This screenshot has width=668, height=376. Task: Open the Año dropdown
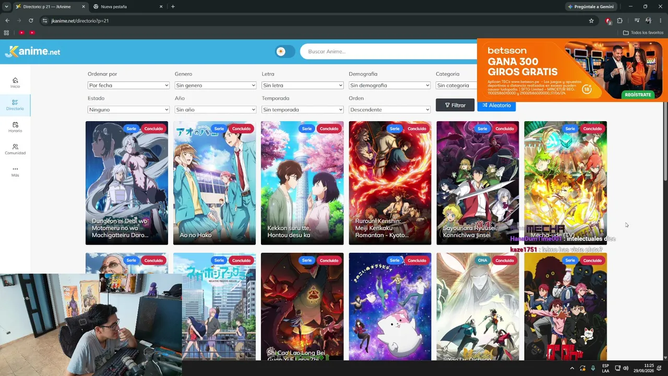click(216, 110)
